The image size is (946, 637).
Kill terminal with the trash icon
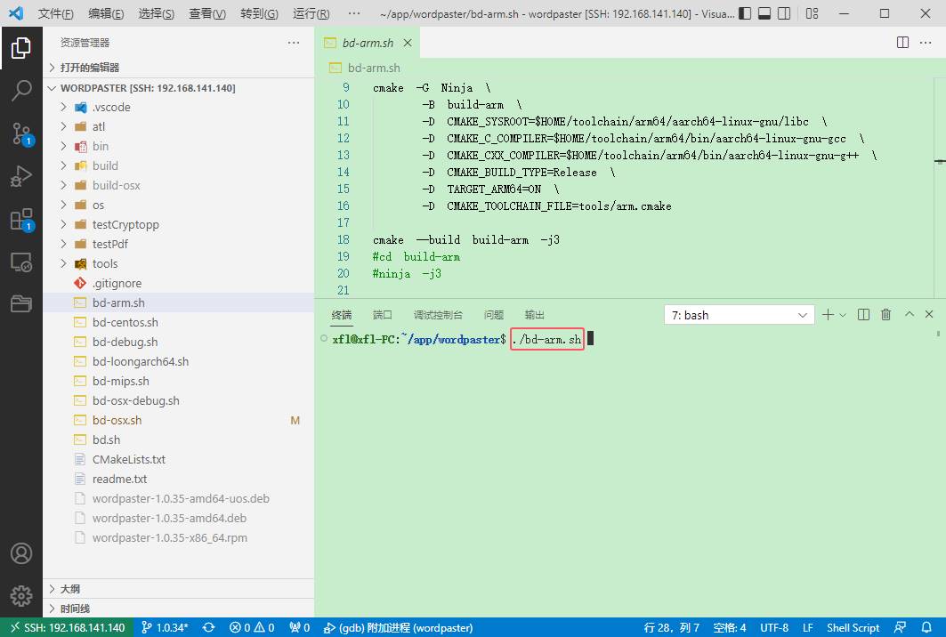885,315
